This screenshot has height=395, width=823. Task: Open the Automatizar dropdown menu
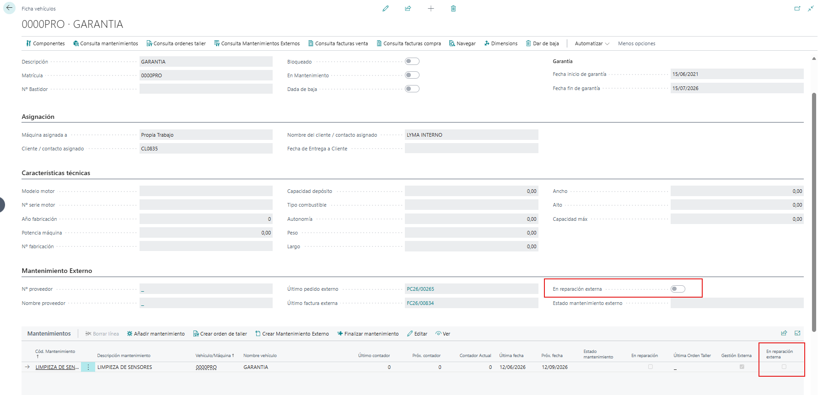point(592,43)
